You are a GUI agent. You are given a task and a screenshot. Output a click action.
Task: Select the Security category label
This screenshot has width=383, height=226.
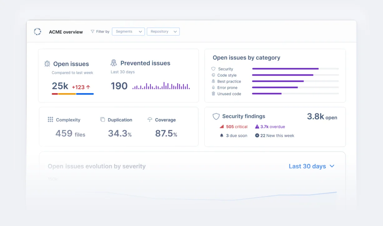tap(225, 69)
